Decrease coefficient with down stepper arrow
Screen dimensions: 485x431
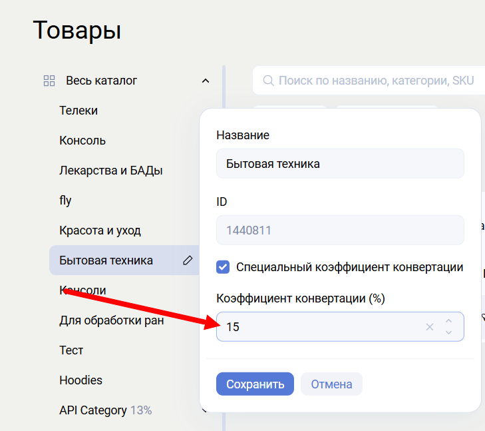pos(448,332)
